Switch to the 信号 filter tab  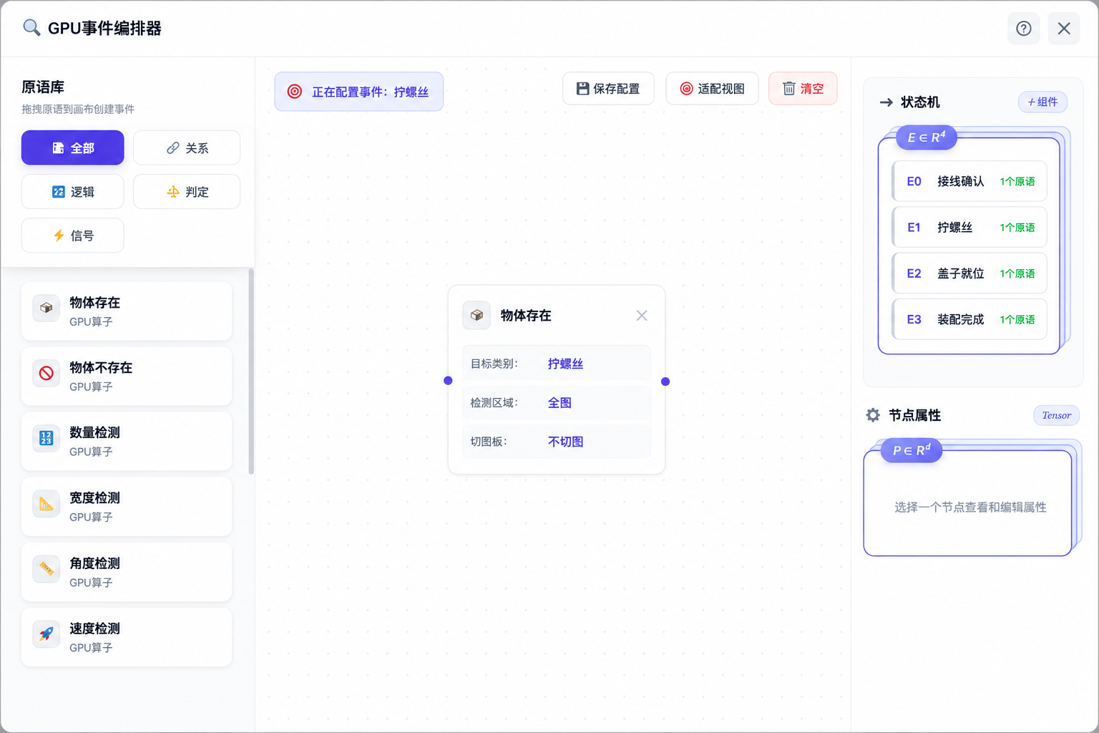(73, 236)
